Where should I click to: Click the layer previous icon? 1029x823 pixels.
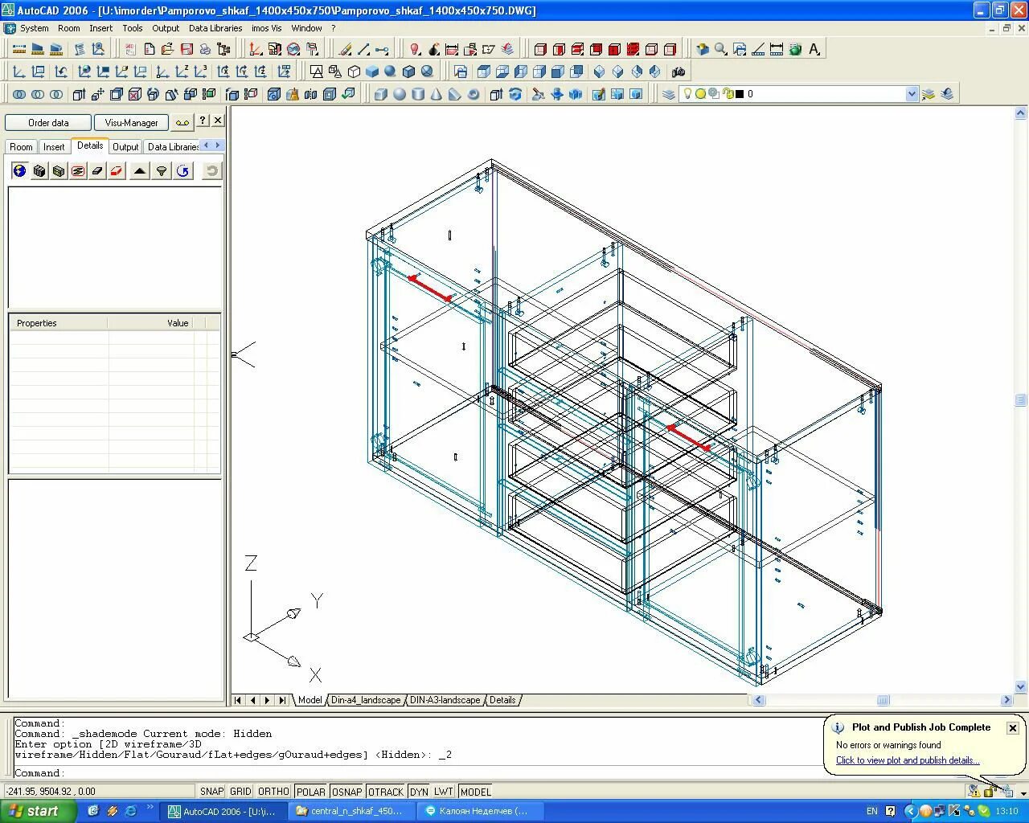[x=947, y=94]
